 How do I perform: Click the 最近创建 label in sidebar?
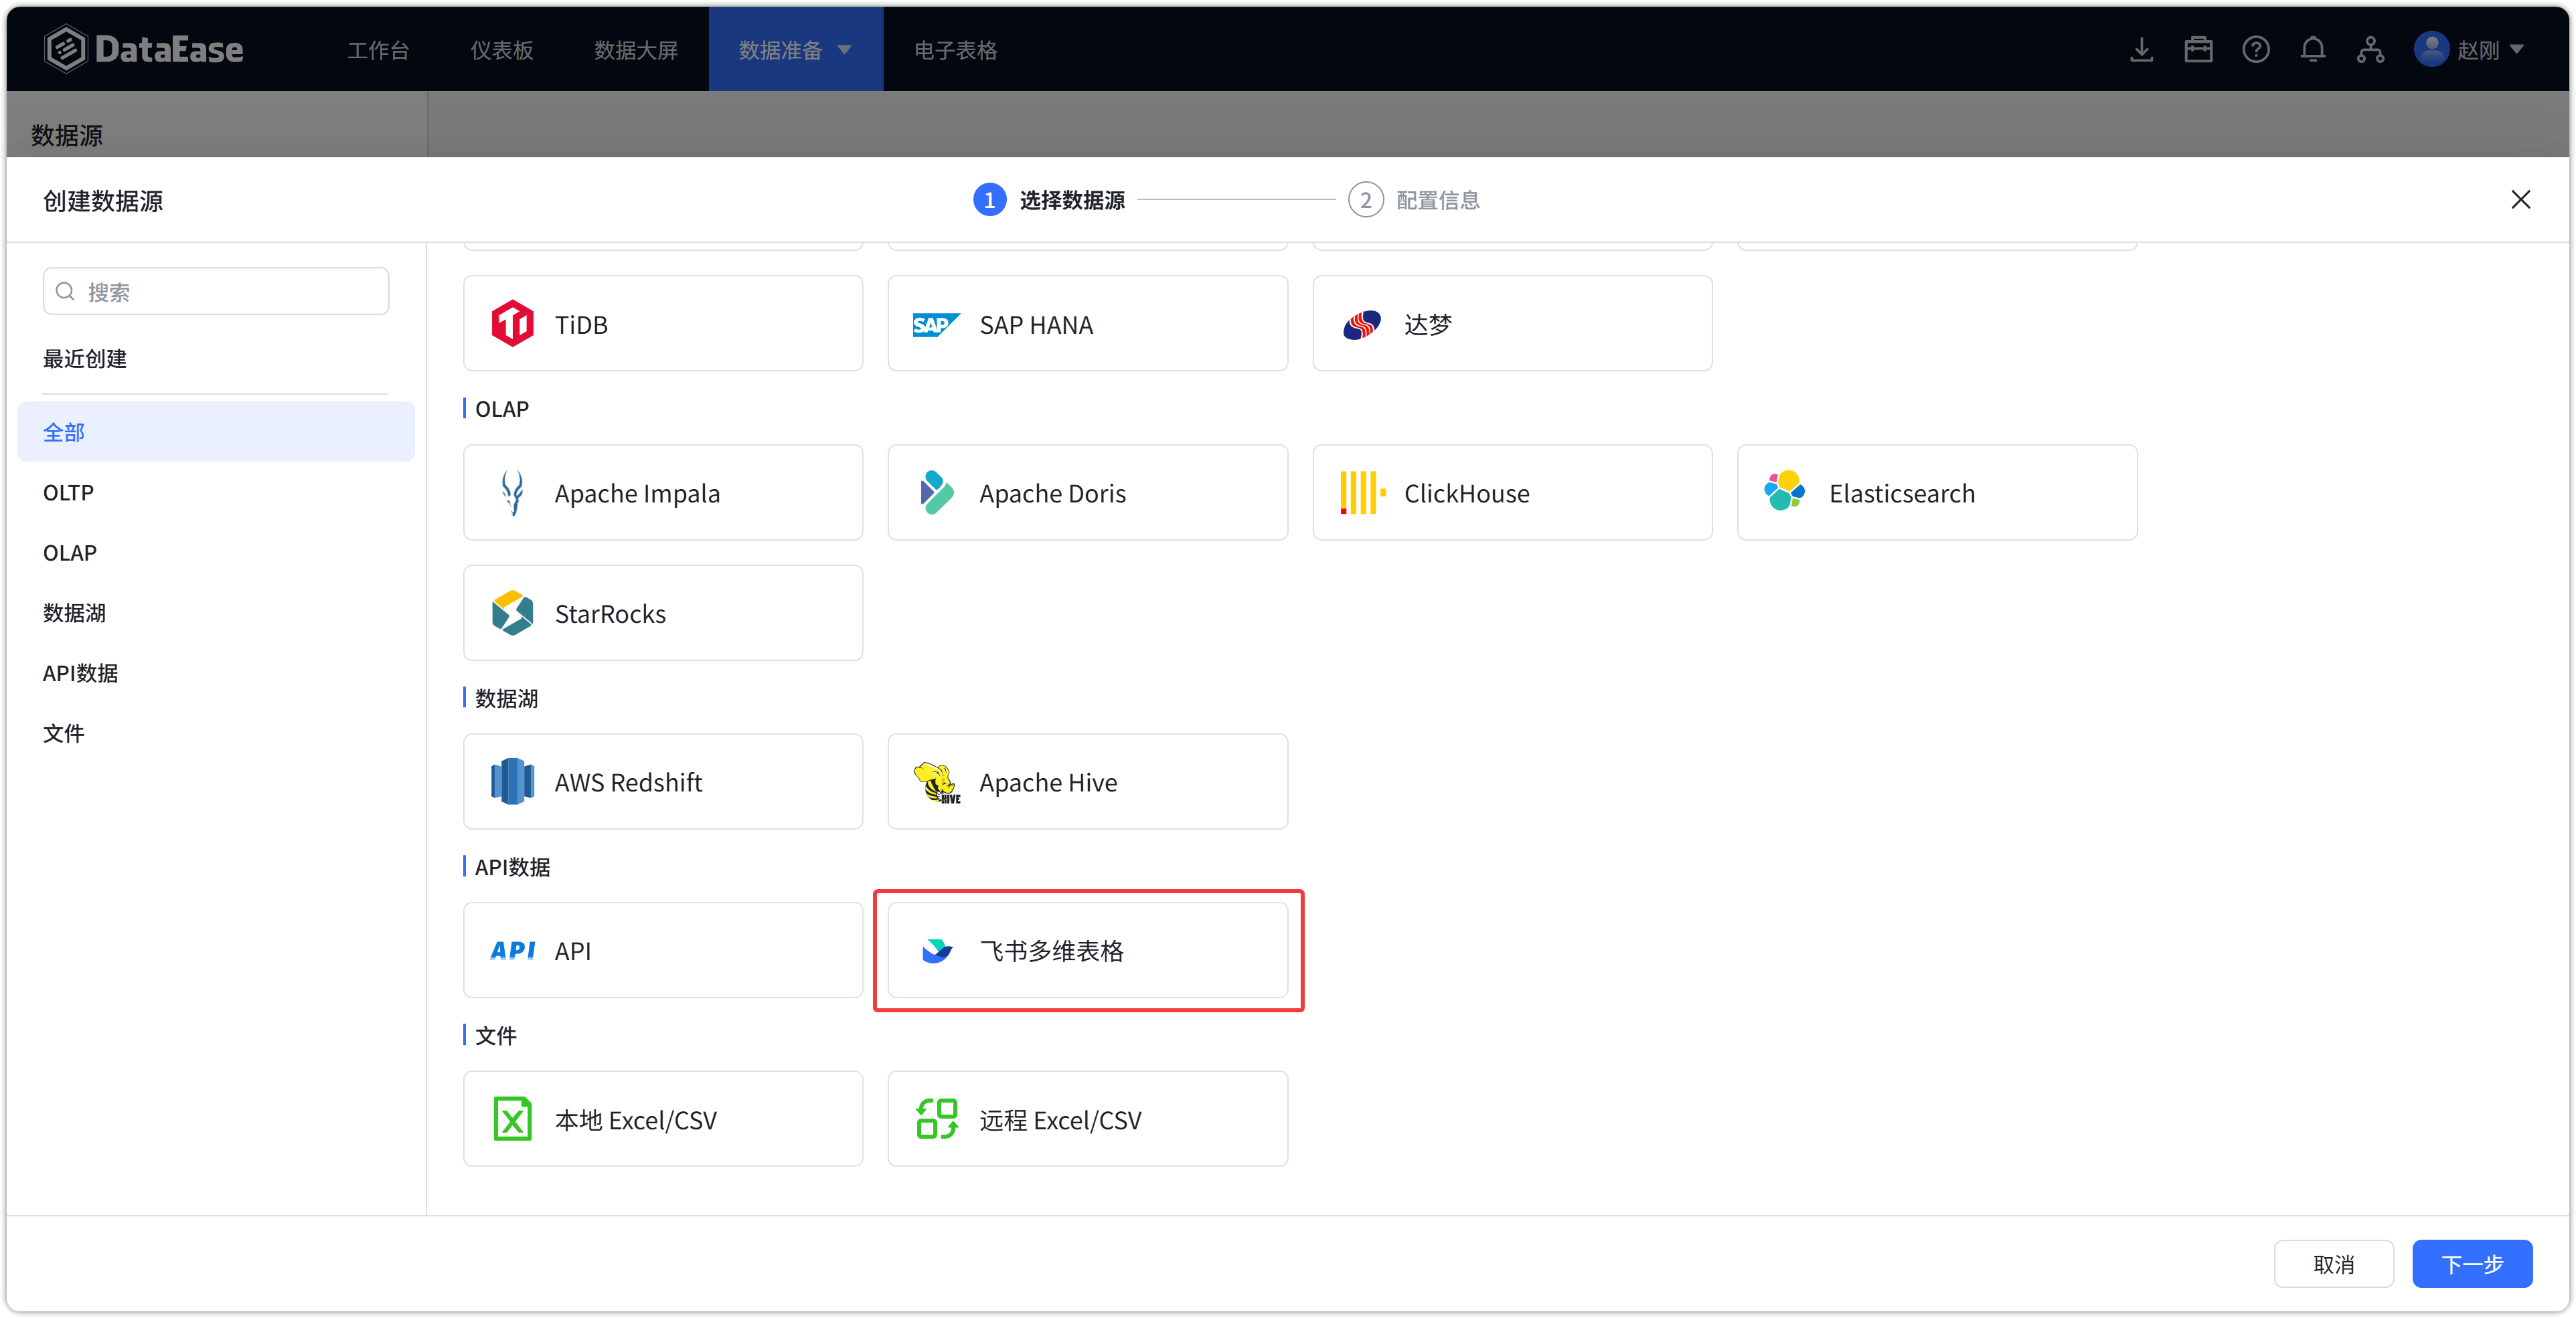coord(85,358)
